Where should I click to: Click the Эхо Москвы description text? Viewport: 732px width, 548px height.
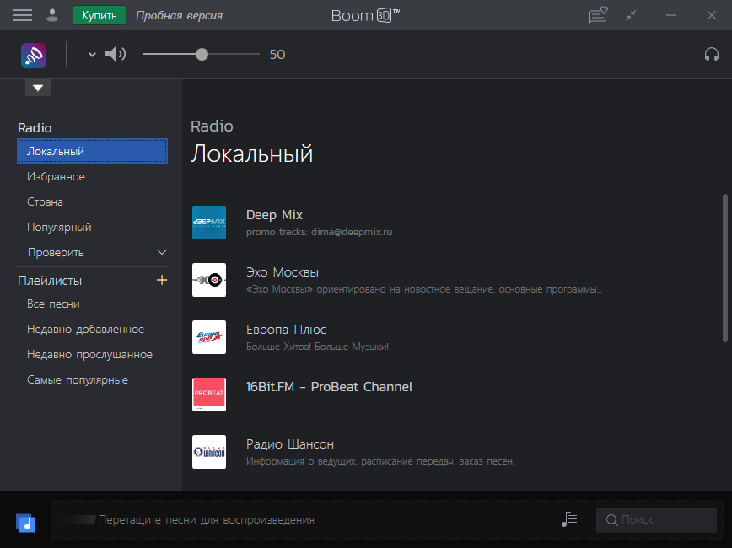click(x=424, y=289)
